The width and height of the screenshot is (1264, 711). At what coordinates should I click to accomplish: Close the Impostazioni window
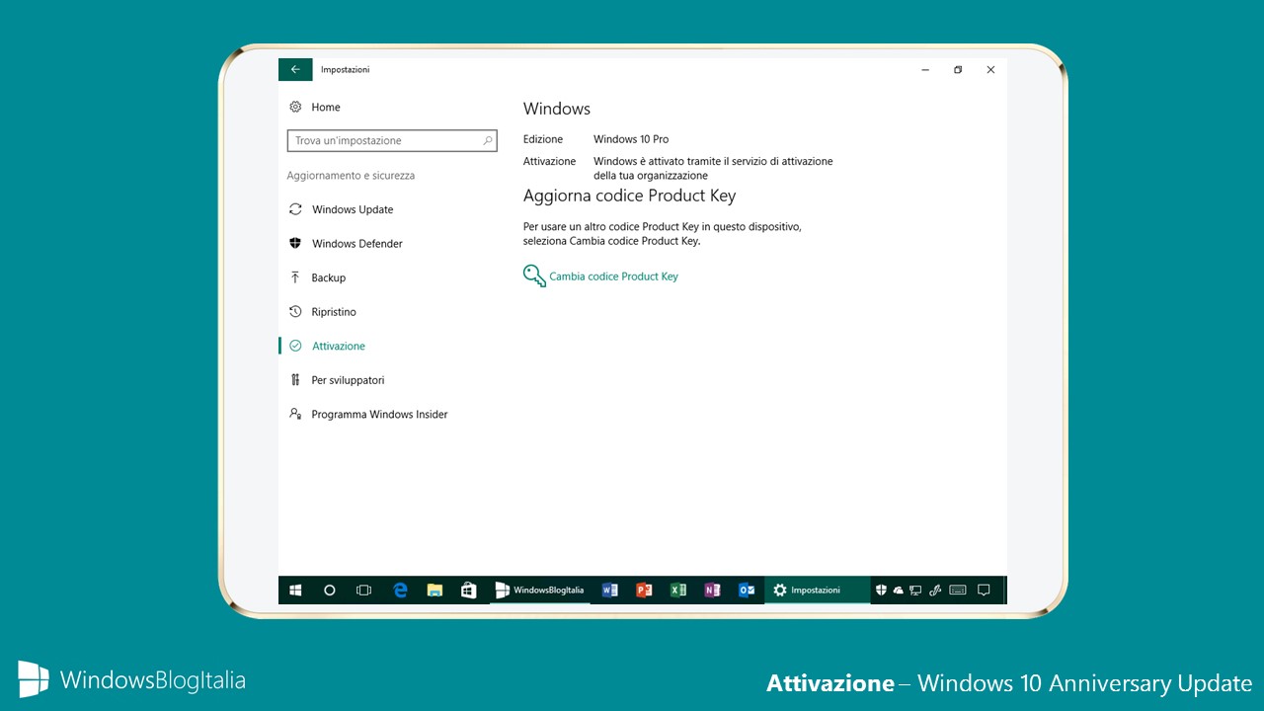pos(990,70)
